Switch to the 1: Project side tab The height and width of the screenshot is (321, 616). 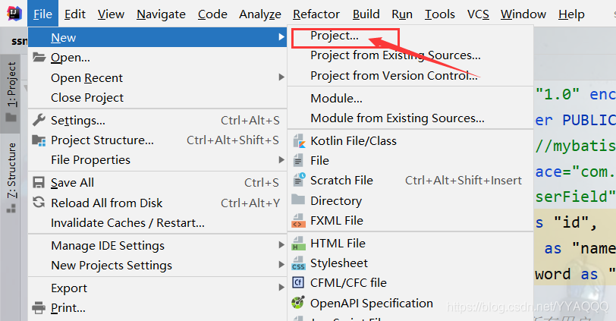(11, 93)
